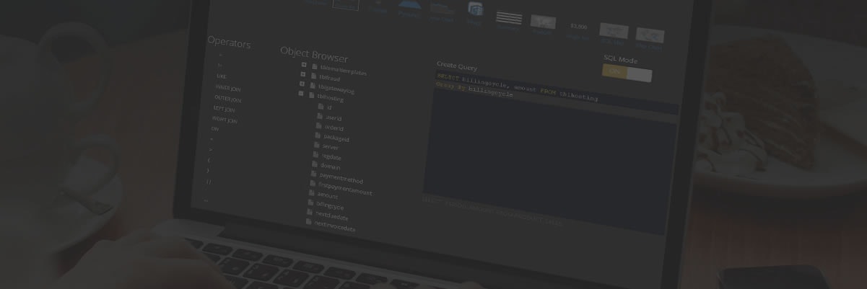The image size is (867, 289).
Task: Select the domain field in Object Browser
Action: click(330, 166)
